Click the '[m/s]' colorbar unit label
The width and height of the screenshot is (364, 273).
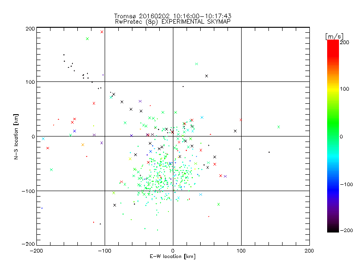[334, 36]
